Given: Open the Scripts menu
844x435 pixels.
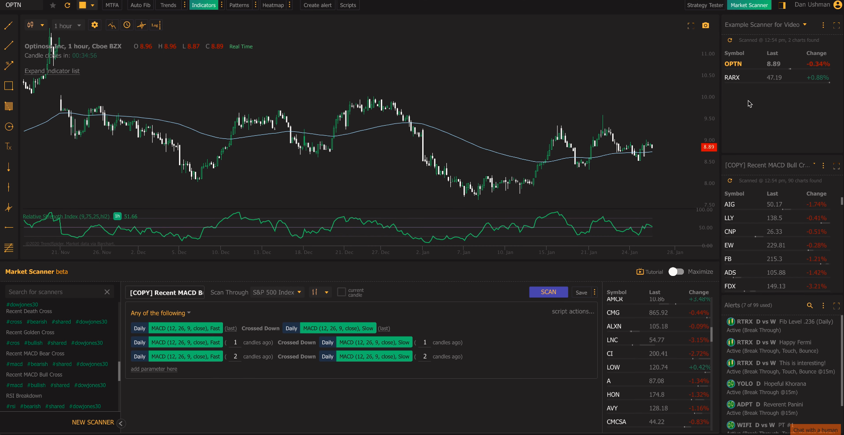Looking at the screenshot, I should 348,5.
